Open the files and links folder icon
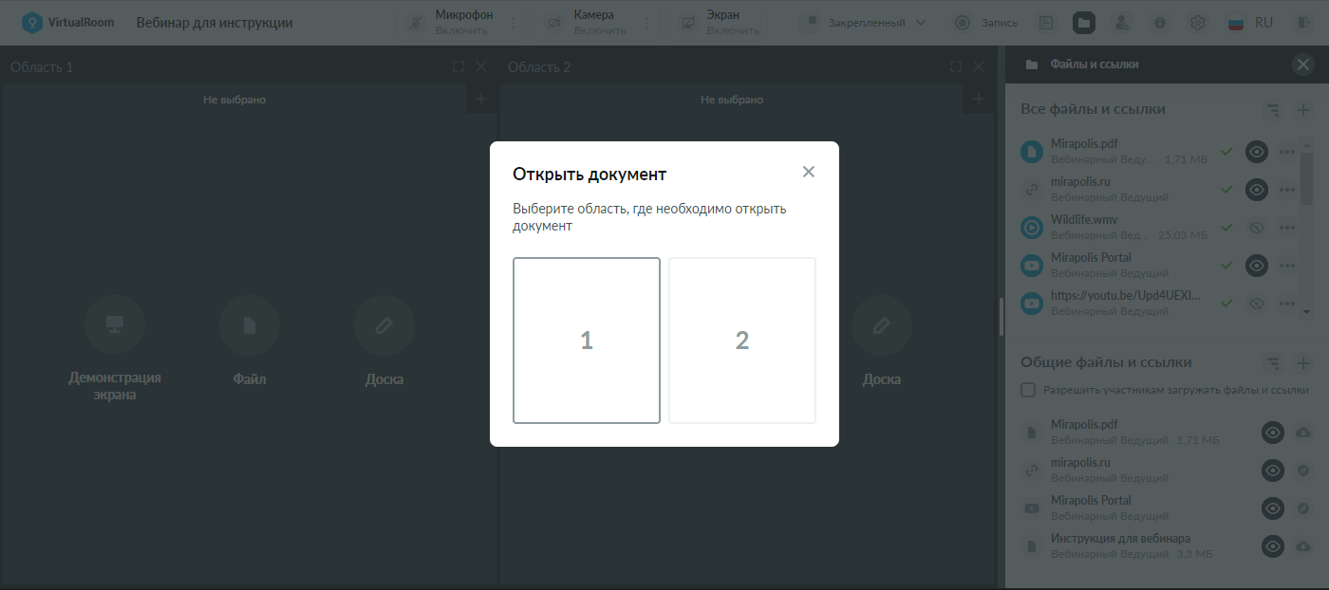Image resolution: width=1329 pixels, height=590 pixels. (x=1084, y=23)
